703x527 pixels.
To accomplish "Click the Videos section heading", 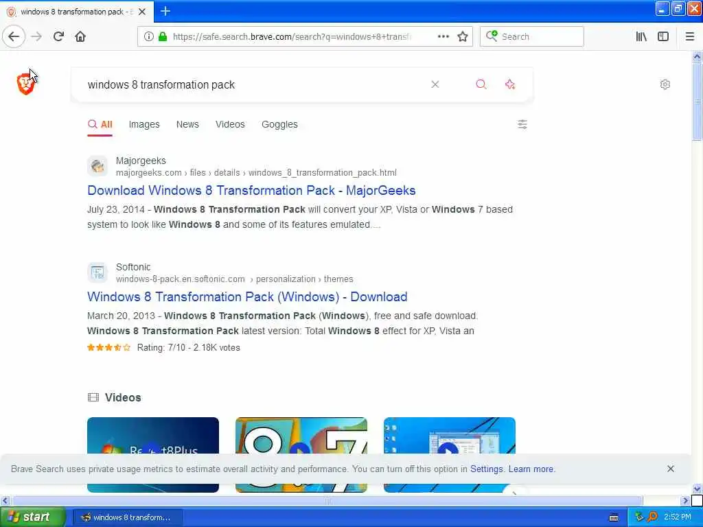I will [123, 397].
